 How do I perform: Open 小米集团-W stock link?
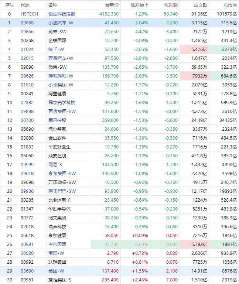(61, 85)
